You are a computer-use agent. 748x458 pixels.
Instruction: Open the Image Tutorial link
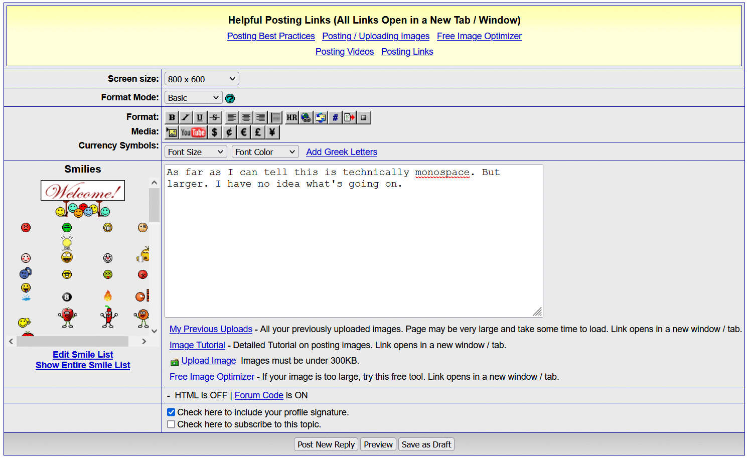coord(197,345)
